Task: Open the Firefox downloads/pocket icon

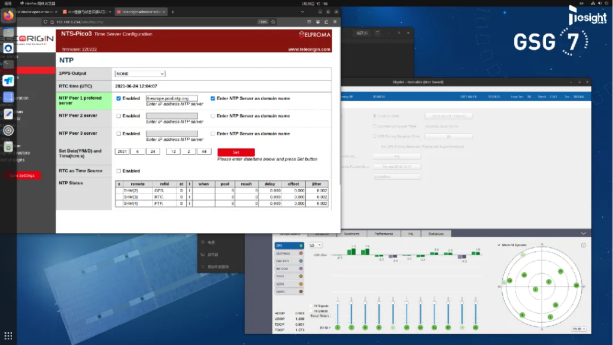Action: click(x=309, y=22)
